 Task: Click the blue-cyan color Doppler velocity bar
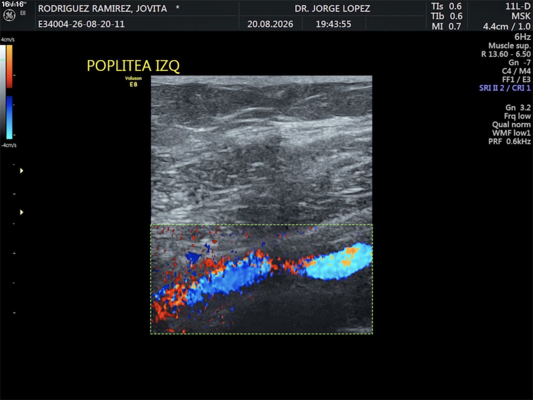9,118
